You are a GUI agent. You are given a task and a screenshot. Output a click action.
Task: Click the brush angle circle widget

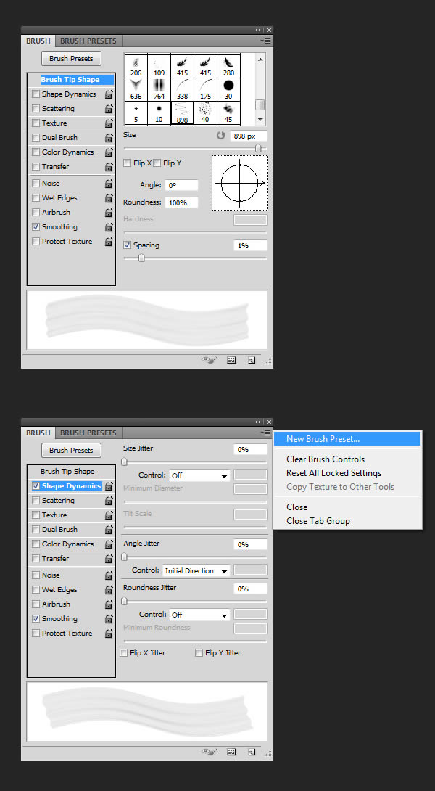point(239,183)
